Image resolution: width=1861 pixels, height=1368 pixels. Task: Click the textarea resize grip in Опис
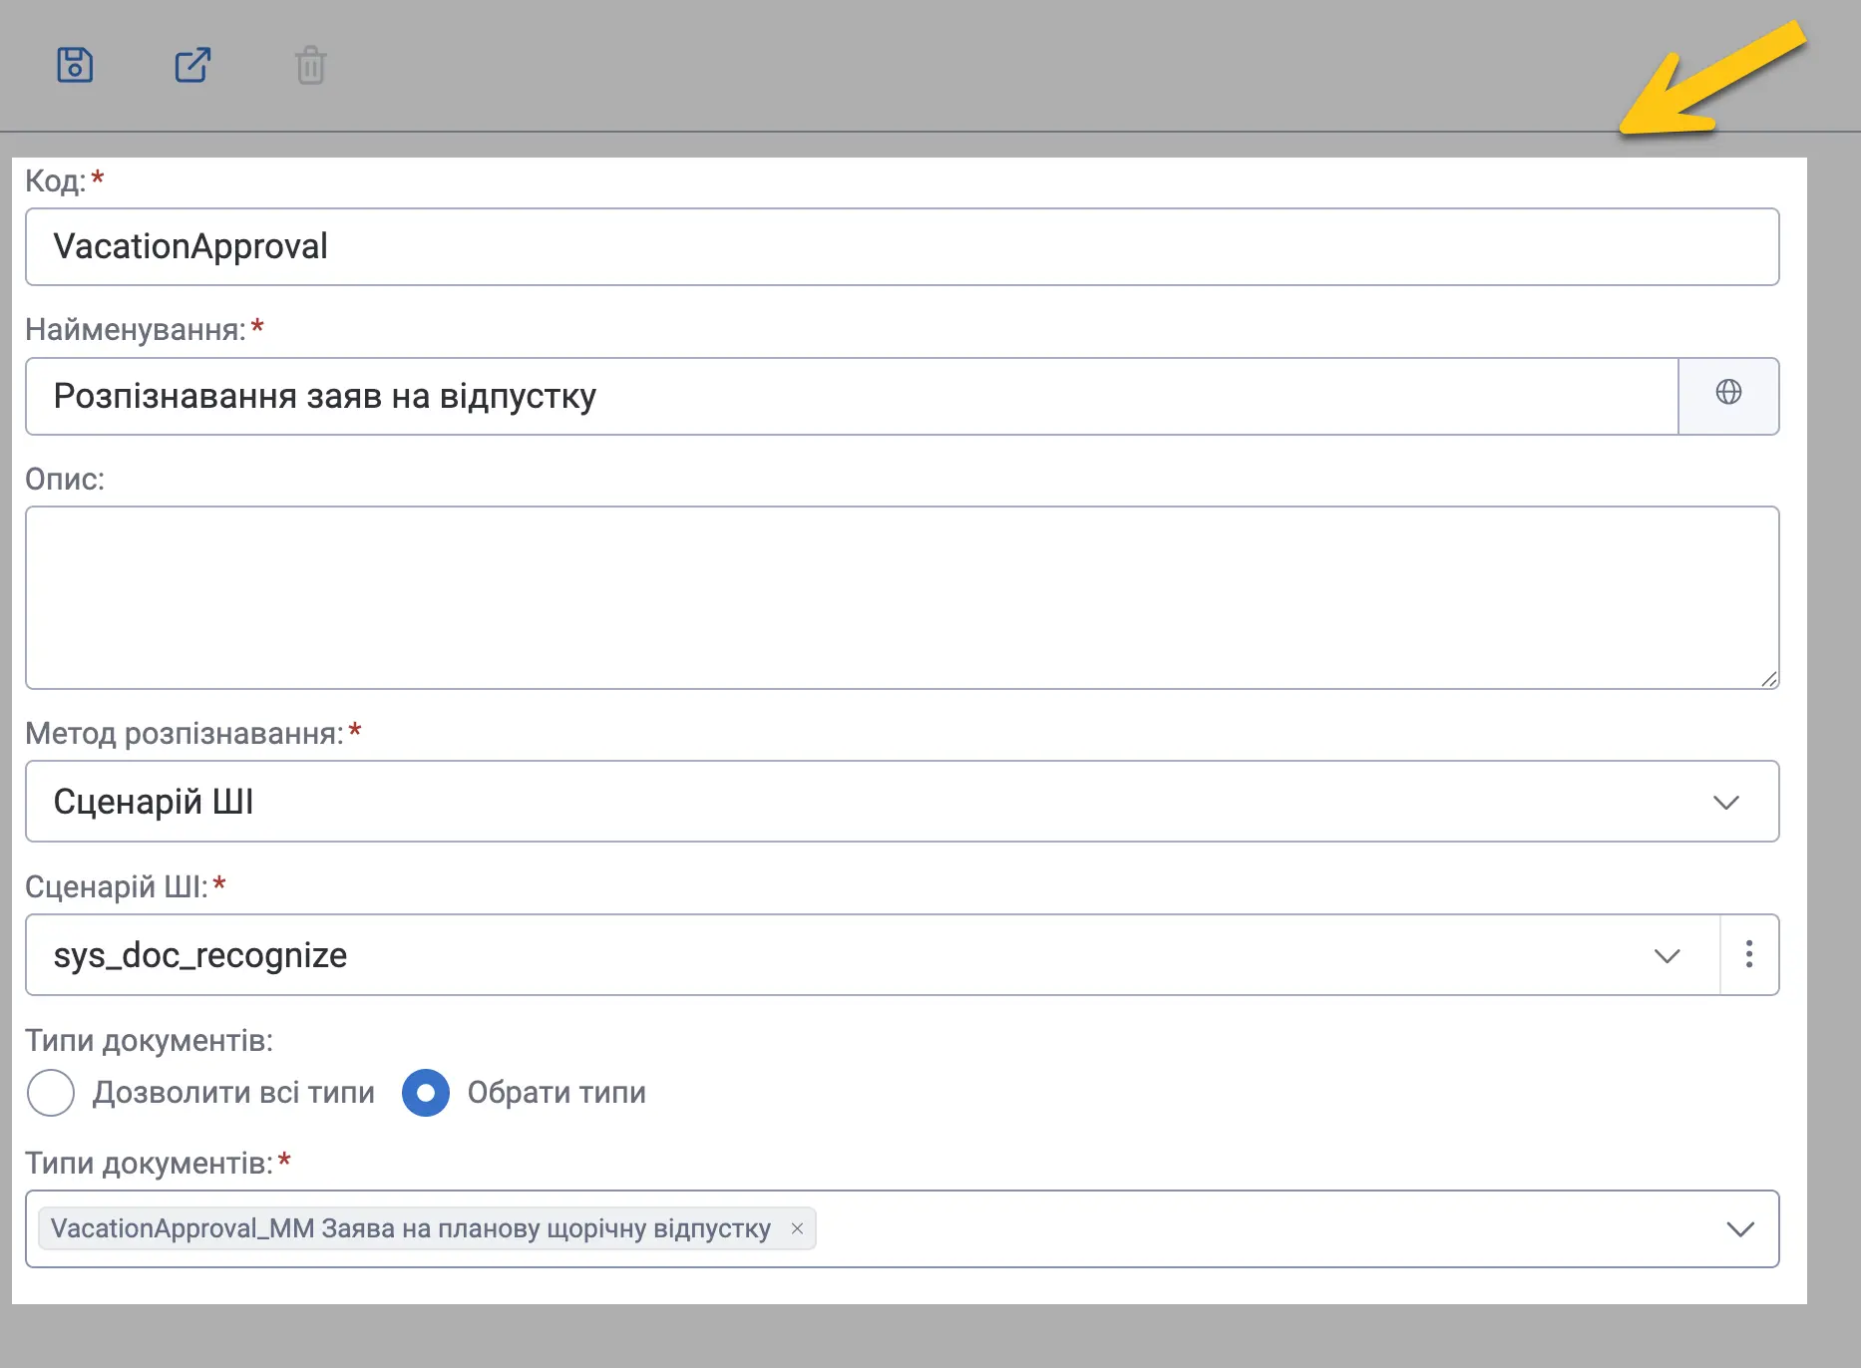coord(1768,678)
